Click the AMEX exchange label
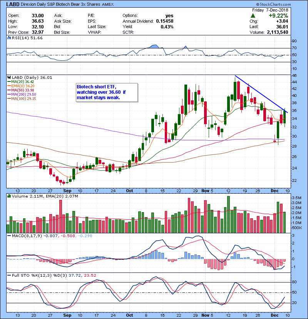The width and height of the screenshot is (308, 319). (x=108, y=4)
